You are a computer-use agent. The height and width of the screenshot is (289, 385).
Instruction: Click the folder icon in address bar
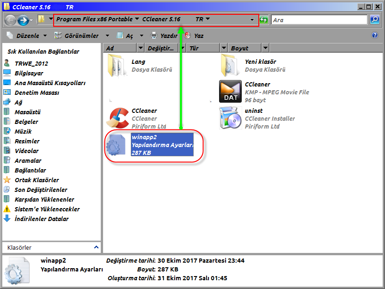pyautogui.click(x=41, y=19)
